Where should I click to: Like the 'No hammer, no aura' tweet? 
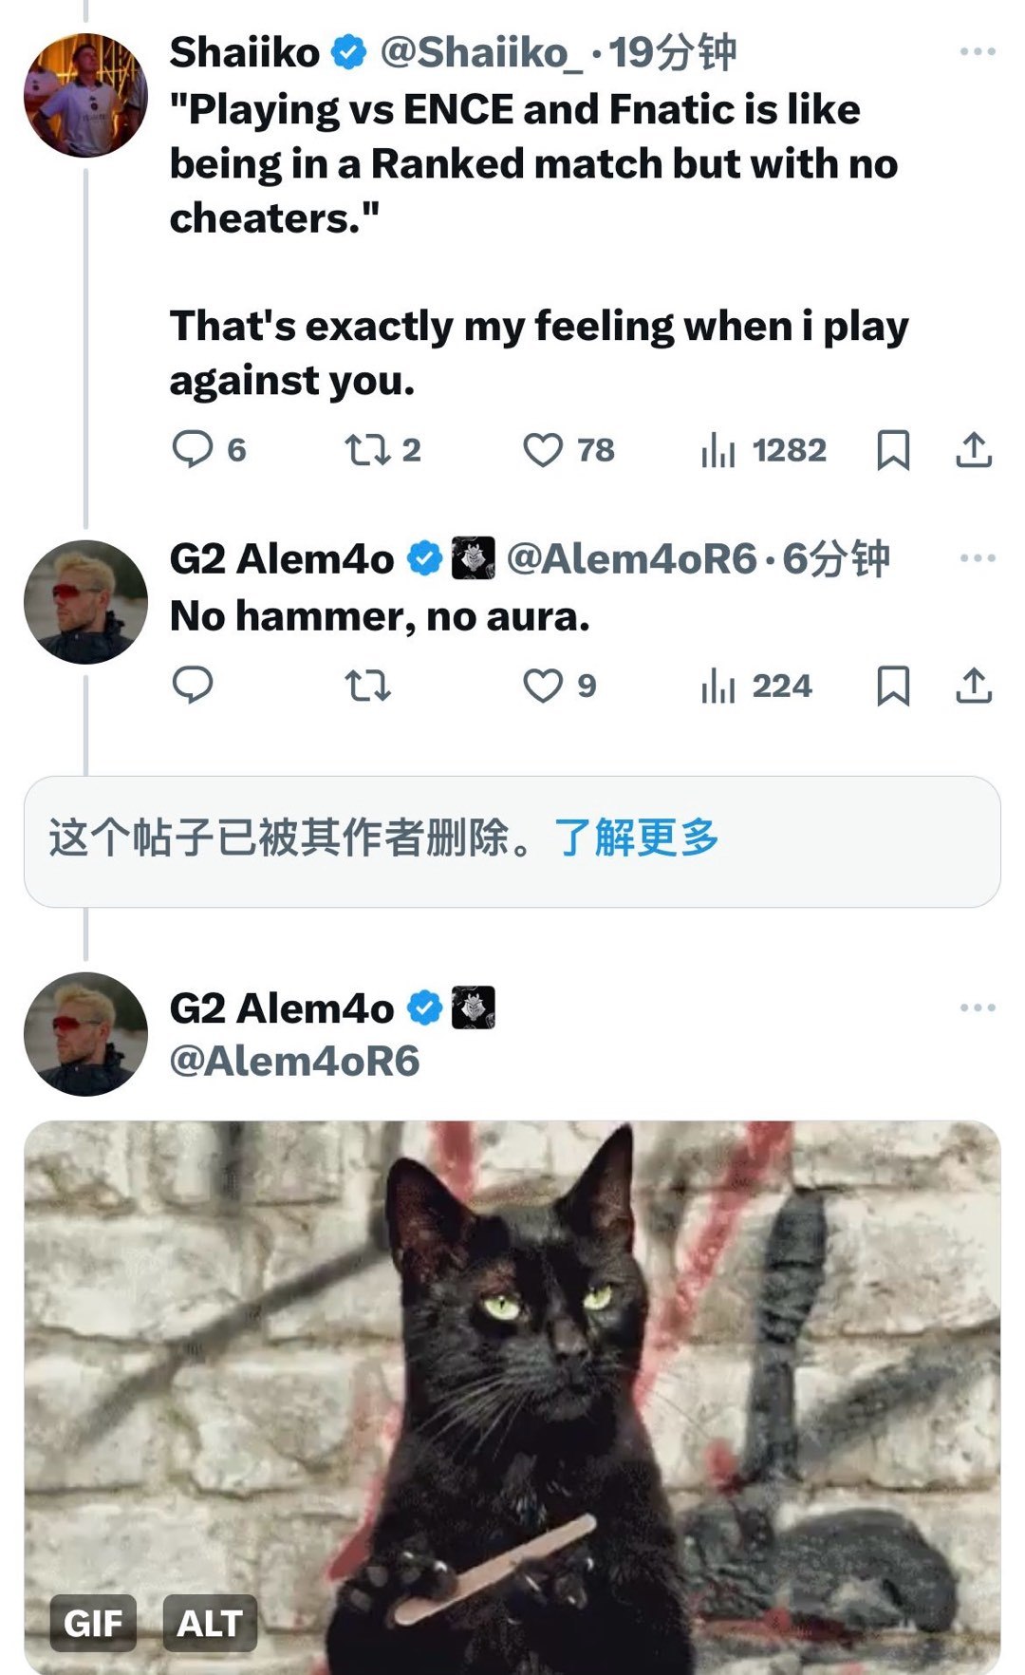coord(543,686)
